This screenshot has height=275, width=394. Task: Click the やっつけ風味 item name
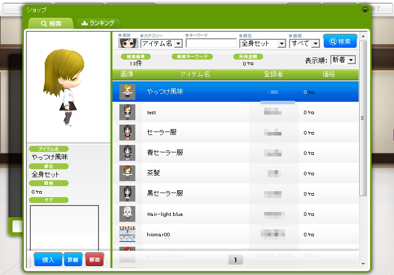pyautogui.click(x=165, y=91)
